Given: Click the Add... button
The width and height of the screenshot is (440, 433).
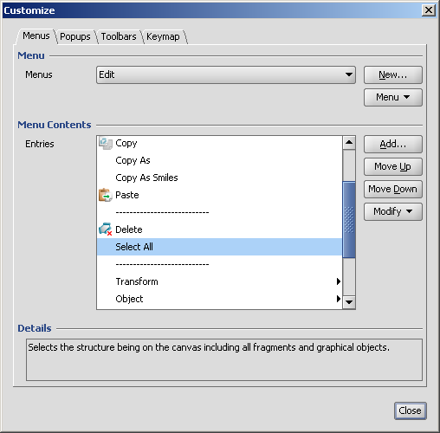Looking at the screenshot, I should (393, 144).
